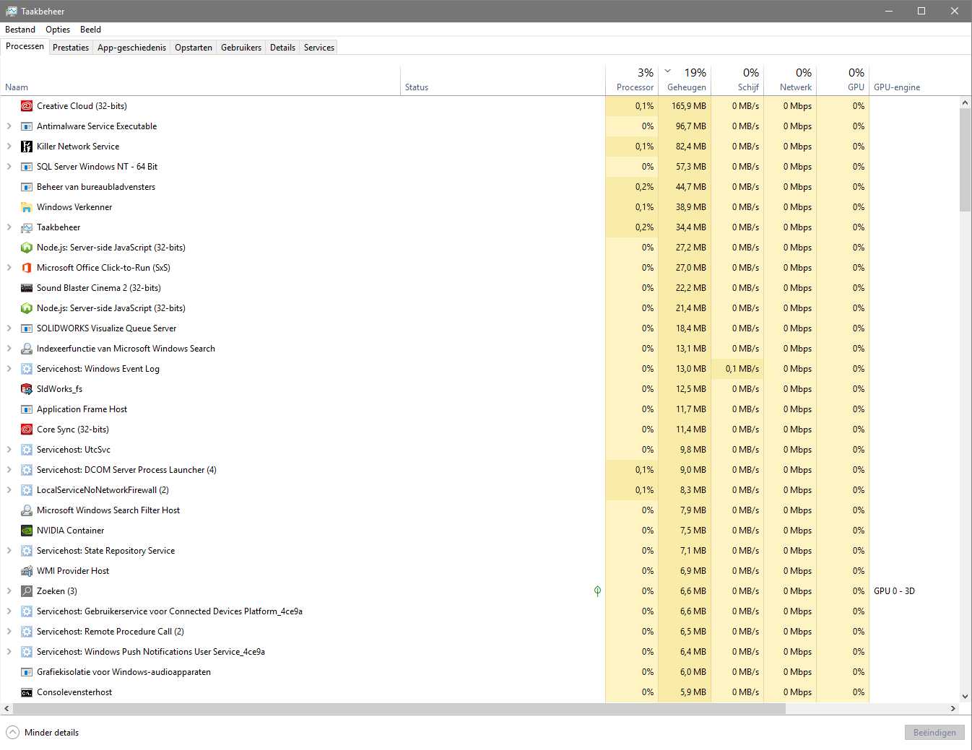Click the SOLIDWORKS Visualize Queue Server icon
The image size is (972, 750).
click(27, 328)
